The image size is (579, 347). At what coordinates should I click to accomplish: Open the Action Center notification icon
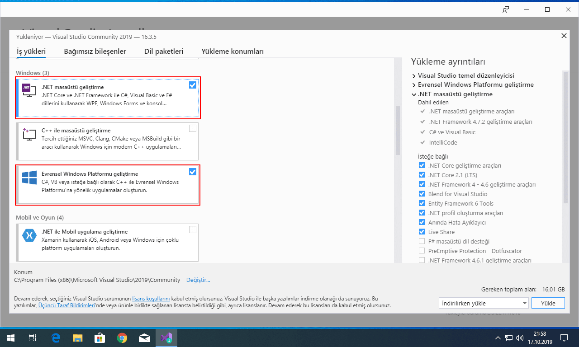point(564,338)
